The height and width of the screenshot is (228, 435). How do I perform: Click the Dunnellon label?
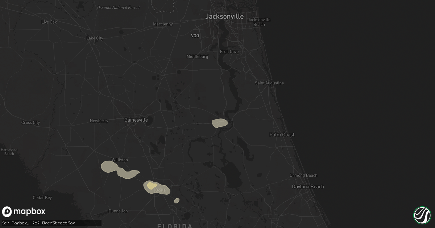tap(118, 211)
